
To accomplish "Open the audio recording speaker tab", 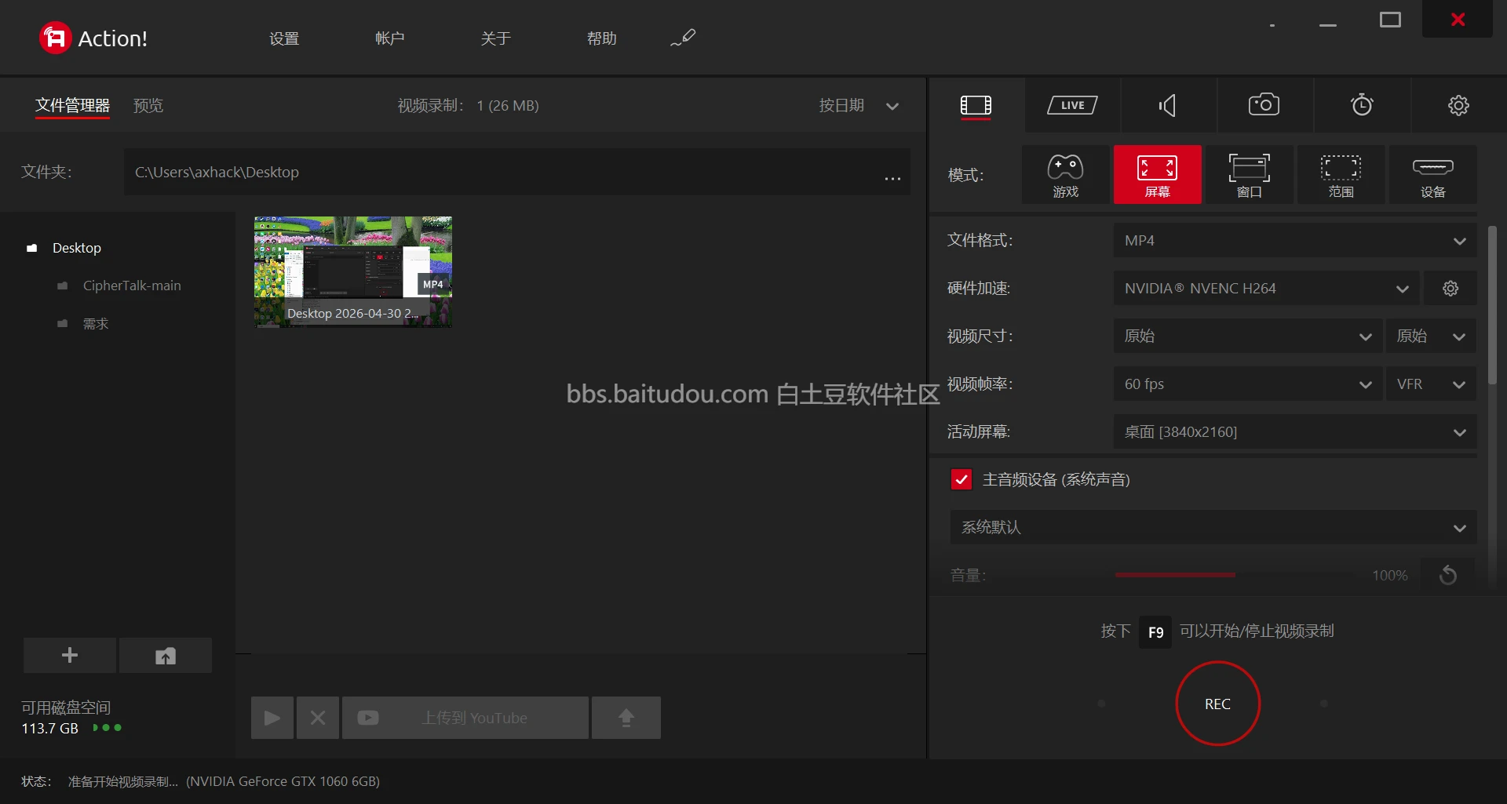I will (x=1168, y=105).
